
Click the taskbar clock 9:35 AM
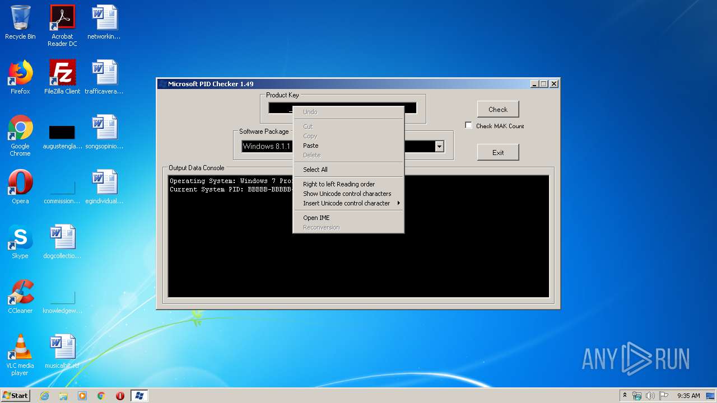pyautogui.click(x=688, y=396)
